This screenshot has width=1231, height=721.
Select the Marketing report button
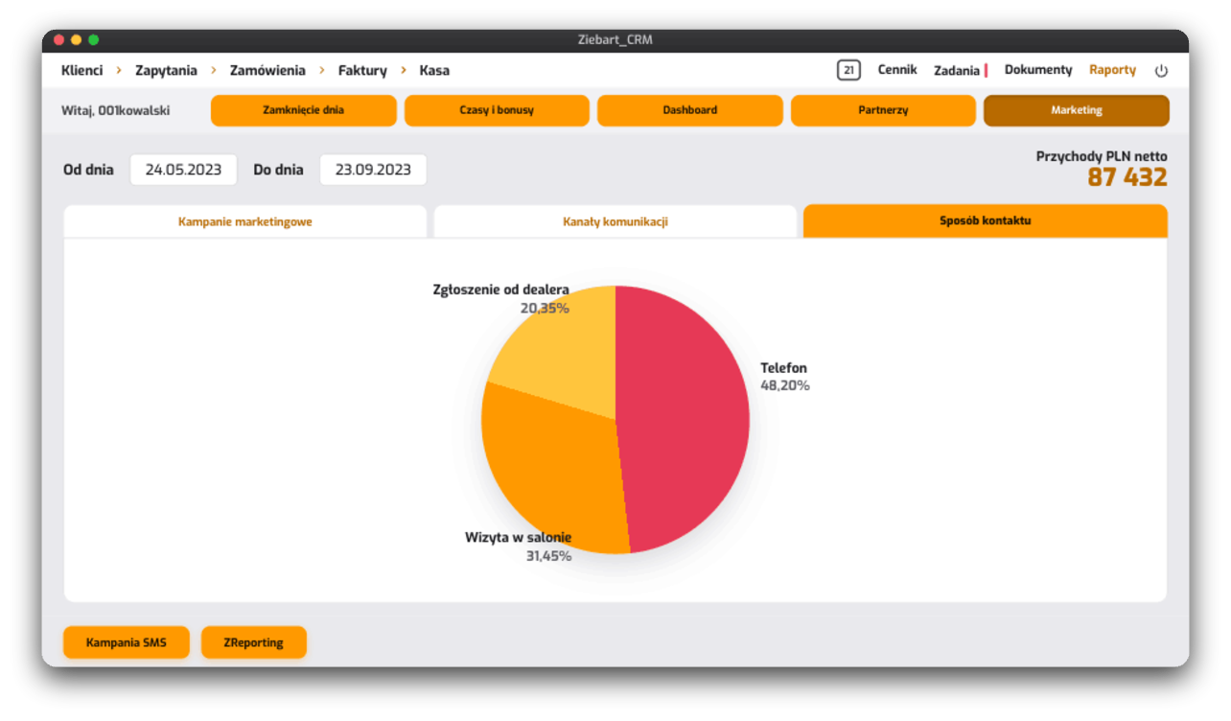coord(1077,110)
